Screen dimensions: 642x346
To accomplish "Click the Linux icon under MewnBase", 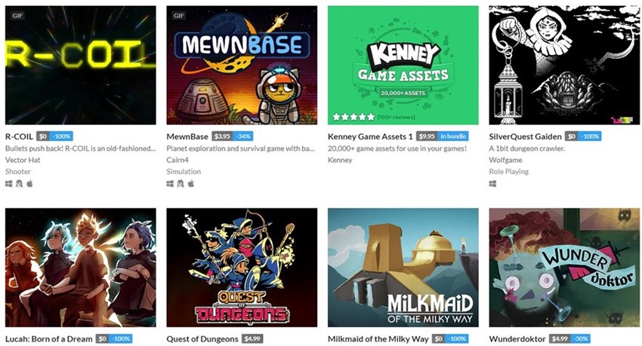I will click(181, 184).
